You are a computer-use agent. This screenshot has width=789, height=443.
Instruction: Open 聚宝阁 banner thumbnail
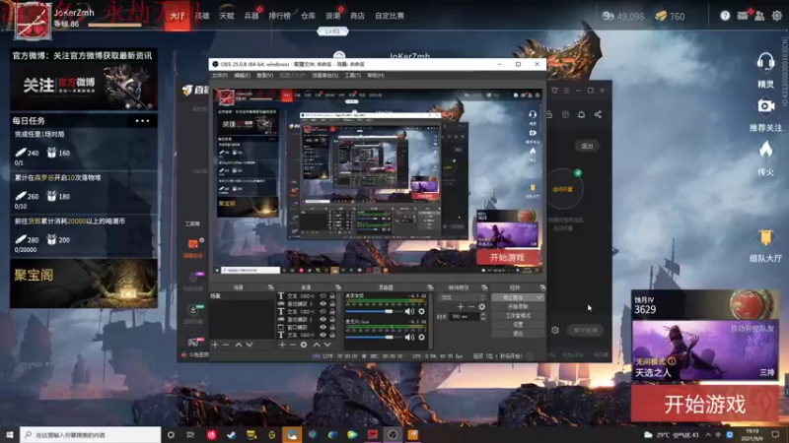tap(84, 284)
